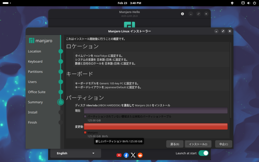Open the YouTube social link icon
This screenshot has height=162, width=259.
pos(119,155)
